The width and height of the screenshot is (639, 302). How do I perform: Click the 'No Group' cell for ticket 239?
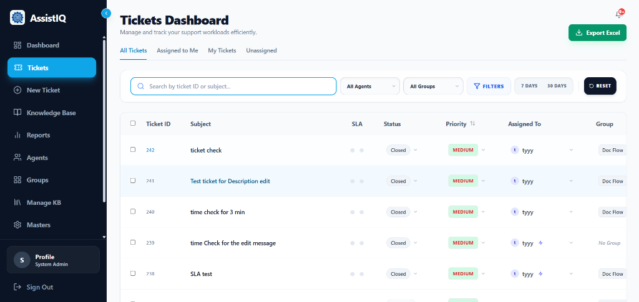click(x=609, y=243)
